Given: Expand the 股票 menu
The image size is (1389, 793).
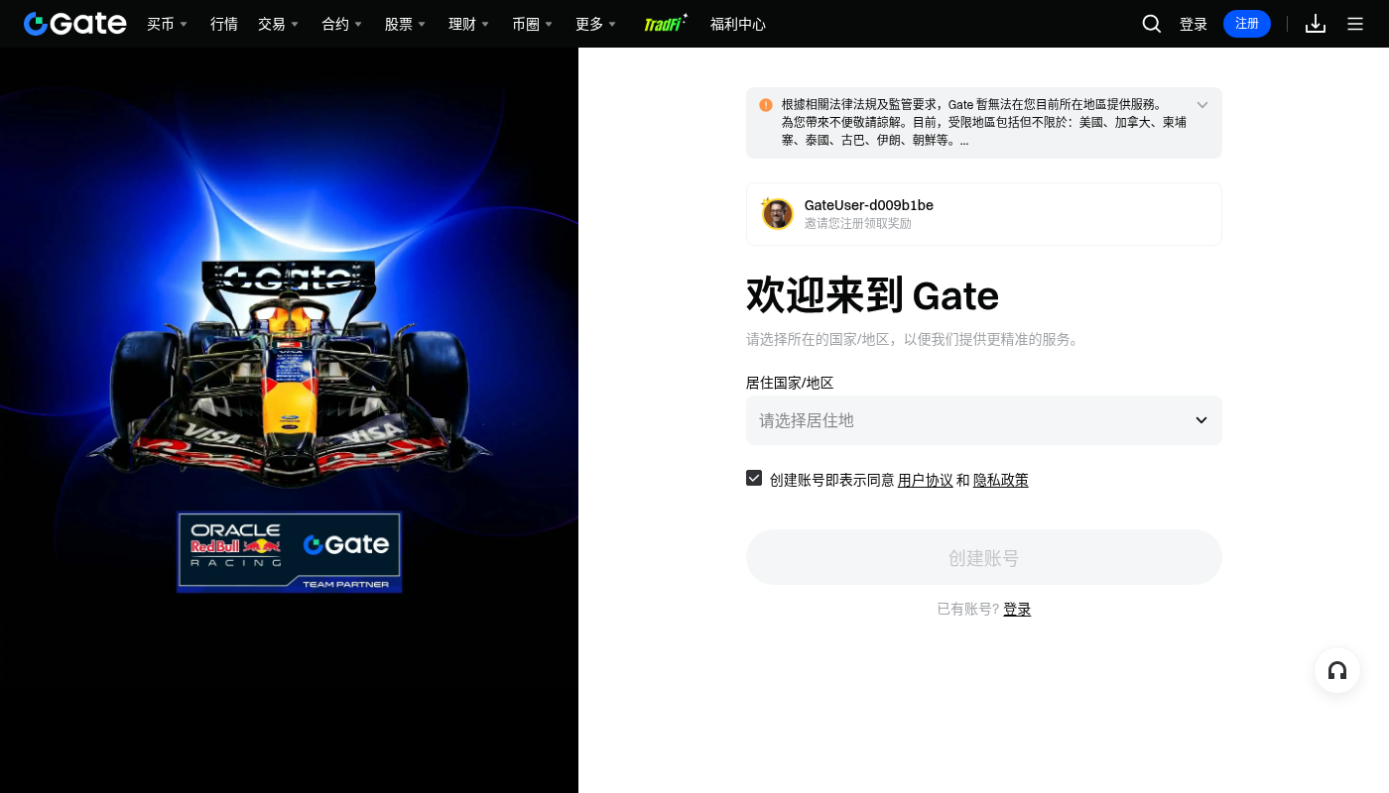Looking at the screenshot, I should [x=405, y=24].
